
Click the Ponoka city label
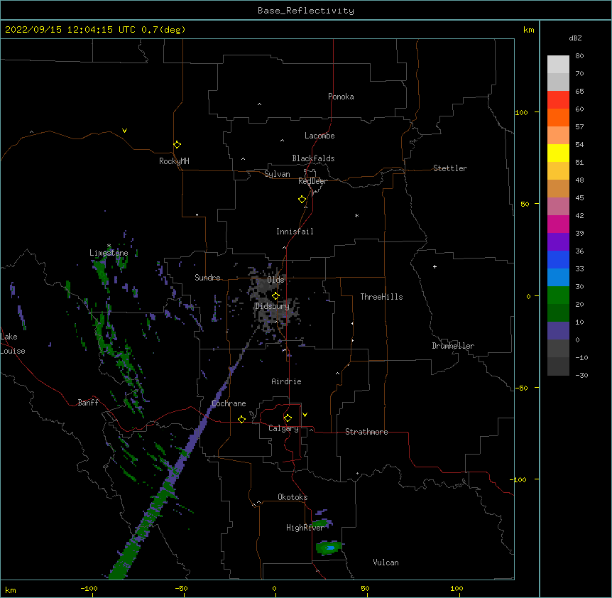[x=341, y=97]
